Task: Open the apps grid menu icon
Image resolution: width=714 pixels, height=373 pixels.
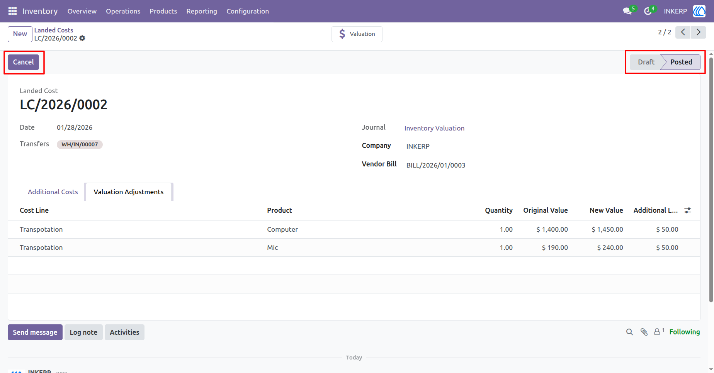Action: [12, 11]
